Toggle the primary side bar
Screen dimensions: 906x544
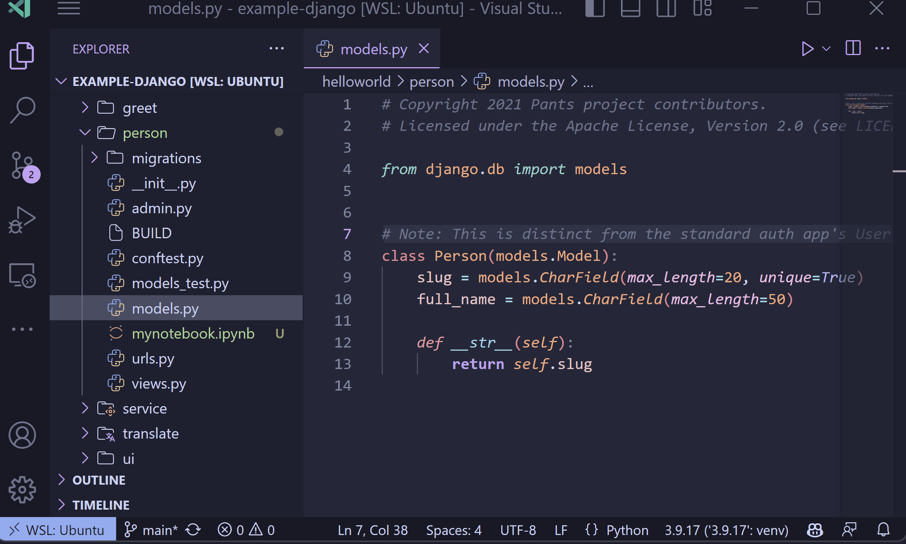pyautogui.click(x=595, y=8)
